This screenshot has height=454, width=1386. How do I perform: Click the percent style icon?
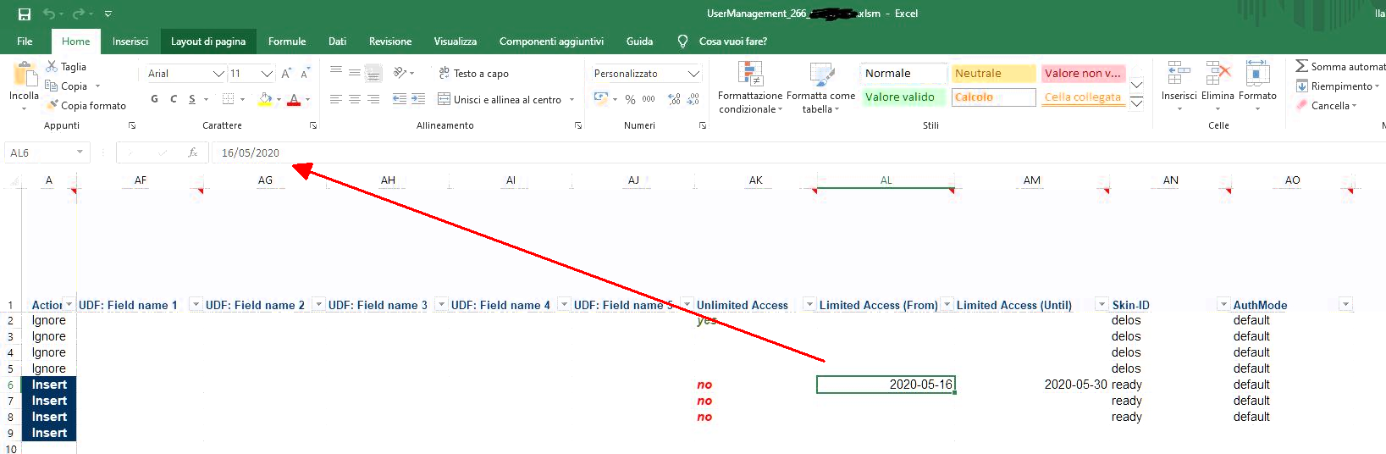[x=630, y=99]
